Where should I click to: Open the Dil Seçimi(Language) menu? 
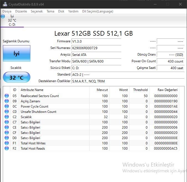[x=98, y=11]
